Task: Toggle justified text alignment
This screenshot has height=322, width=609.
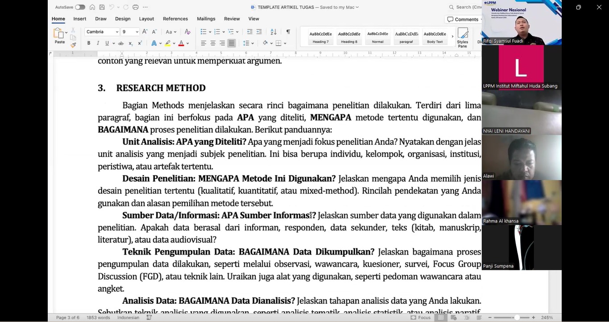Action: point(232,43)
